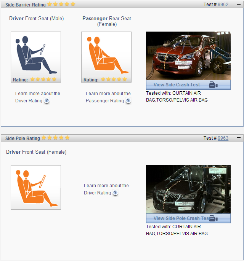Click the star rating under the passenger icon
This screenshot has height=261, width=244.
point(114,80)
